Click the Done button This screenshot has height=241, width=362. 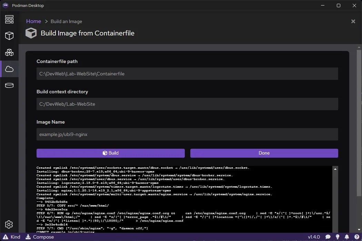pos(264,153)
